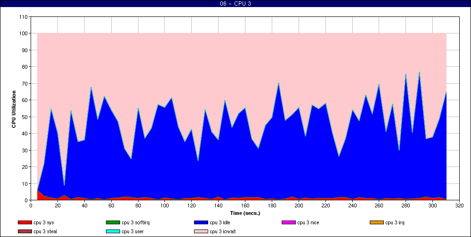Viewport: 471px width, 237px height.
Task: Click the pink cpu 3 iowait legend swatch
Action: 201,232
